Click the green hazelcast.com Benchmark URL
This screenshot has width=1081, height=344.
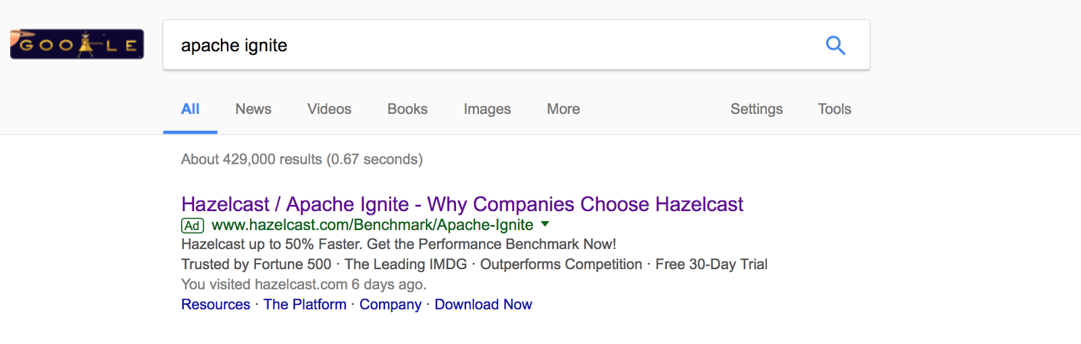pyautogui.click(x=372, y=225)
